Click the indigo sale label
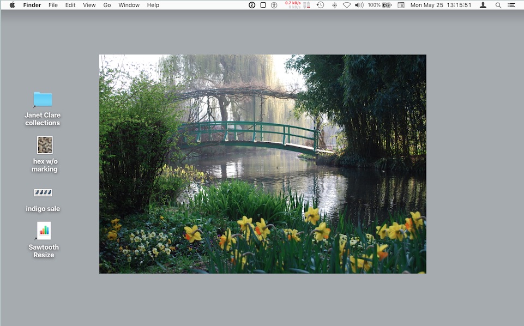The height and width of the screenshot is (326, 524). point(43,209)
